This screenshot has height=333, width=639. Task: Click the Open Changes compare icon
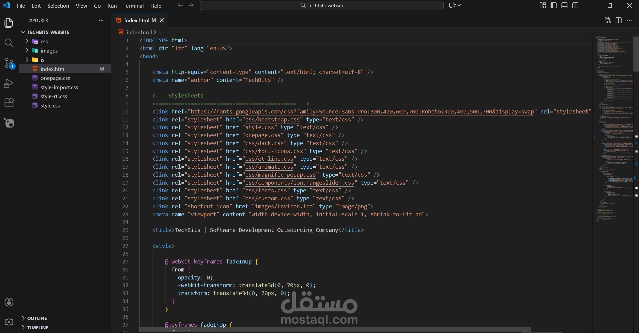[x=608, y=20]
